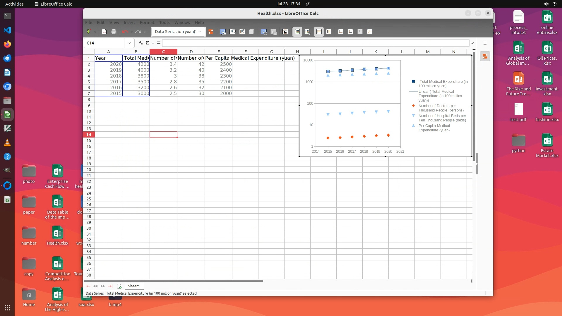Image resolution: width=562 pixels, height=316 pixels.
Task: Toggle Horizontal Grids display
Action: point(319,32)
